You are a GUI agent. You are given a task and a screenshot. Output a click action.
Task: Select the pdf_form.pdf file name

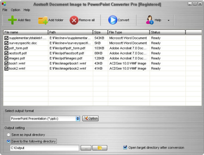[19, 48]
